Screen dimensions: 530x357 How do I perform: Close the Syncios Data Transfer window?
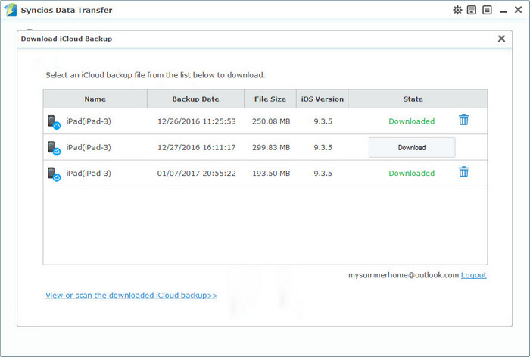pos(518,10)
